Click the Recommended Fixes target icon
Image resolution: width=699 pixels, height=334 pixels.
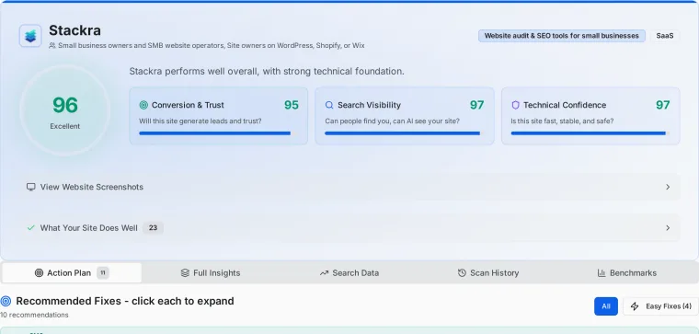6,301
